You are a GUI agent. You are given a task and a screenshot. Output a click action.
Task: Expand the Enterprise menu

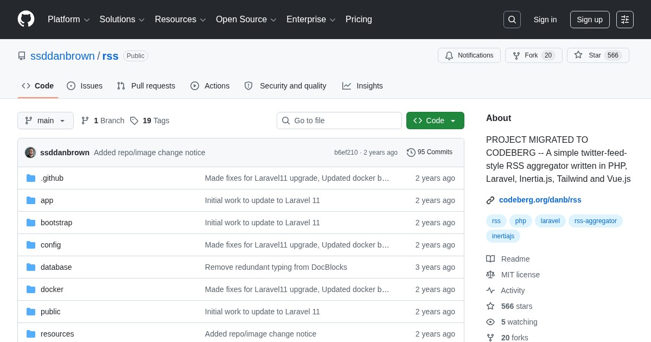click(311, 20)
